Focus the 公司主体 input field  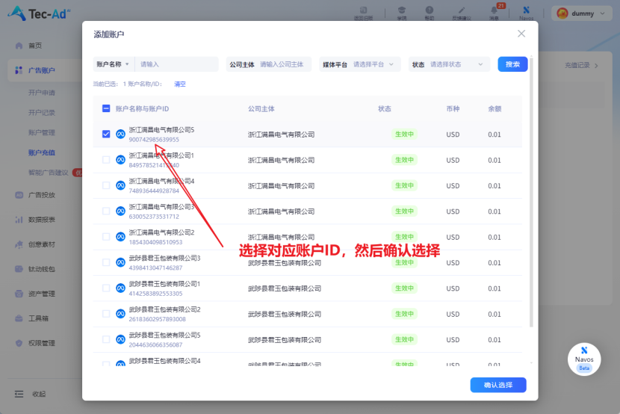coord(282,64)
